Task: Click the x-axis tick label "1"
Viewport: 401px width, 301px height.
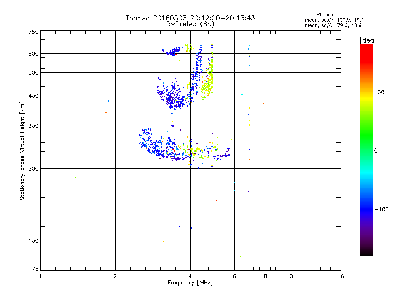Action: [40, 276]
